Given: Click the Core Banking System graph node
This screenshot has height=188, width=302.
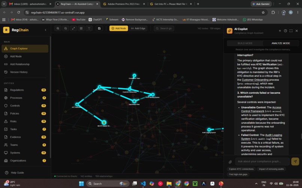Looking at the screenshot, I should click(x=153, y=95).
